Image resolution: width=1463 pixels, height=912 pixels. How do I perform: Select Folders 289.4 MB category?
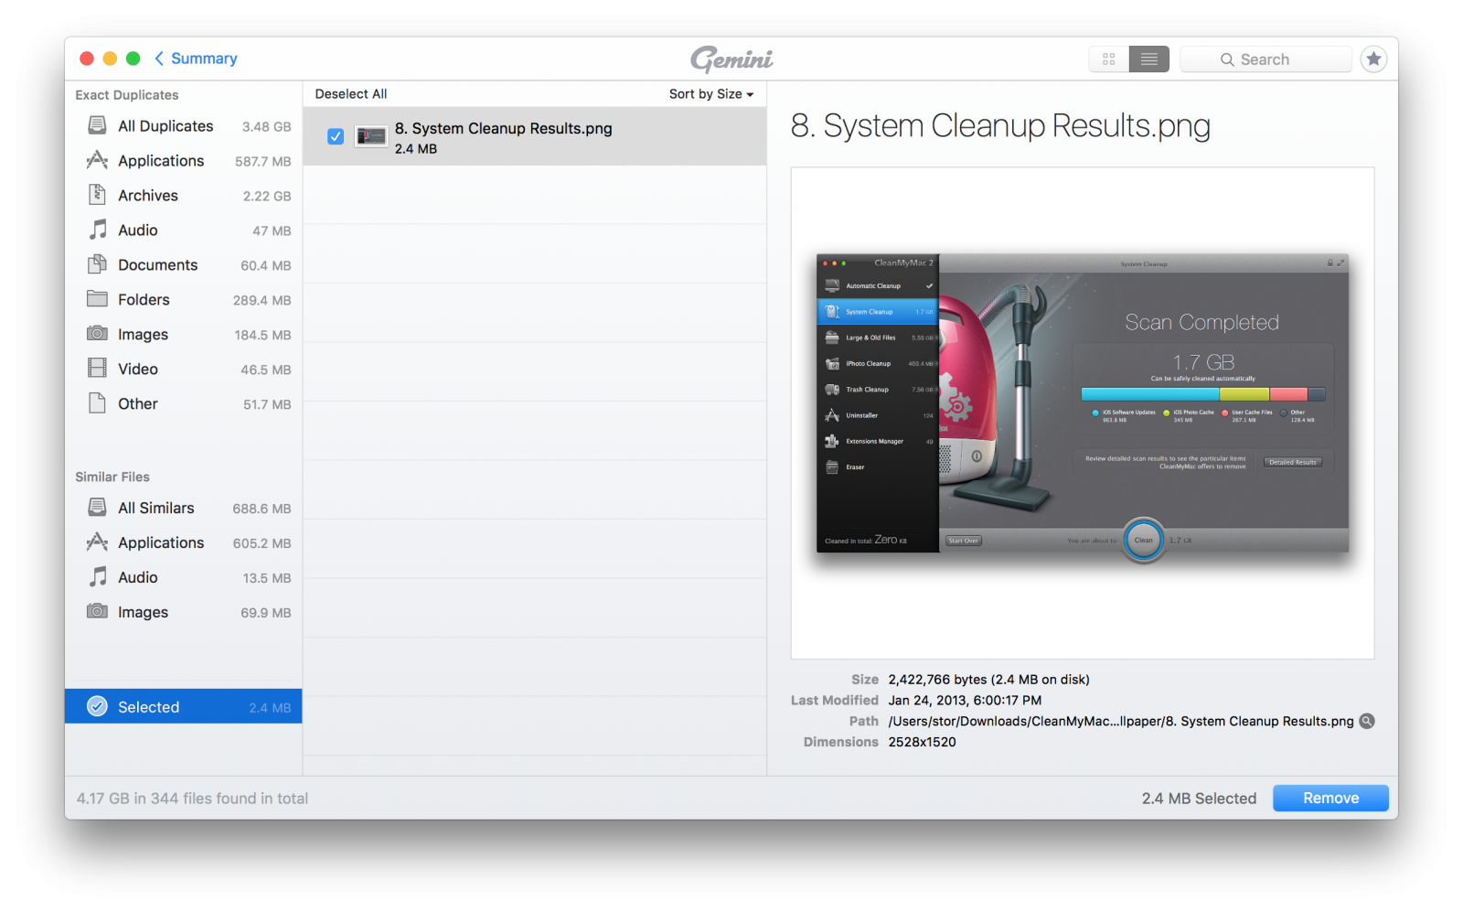tap(184, 300)
